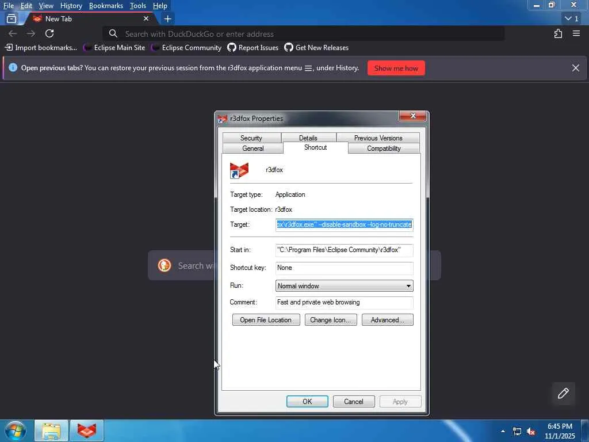Open the Eclipse Main Site bookmark
This screenshot has height=442, width=589.
coord(114,48)
